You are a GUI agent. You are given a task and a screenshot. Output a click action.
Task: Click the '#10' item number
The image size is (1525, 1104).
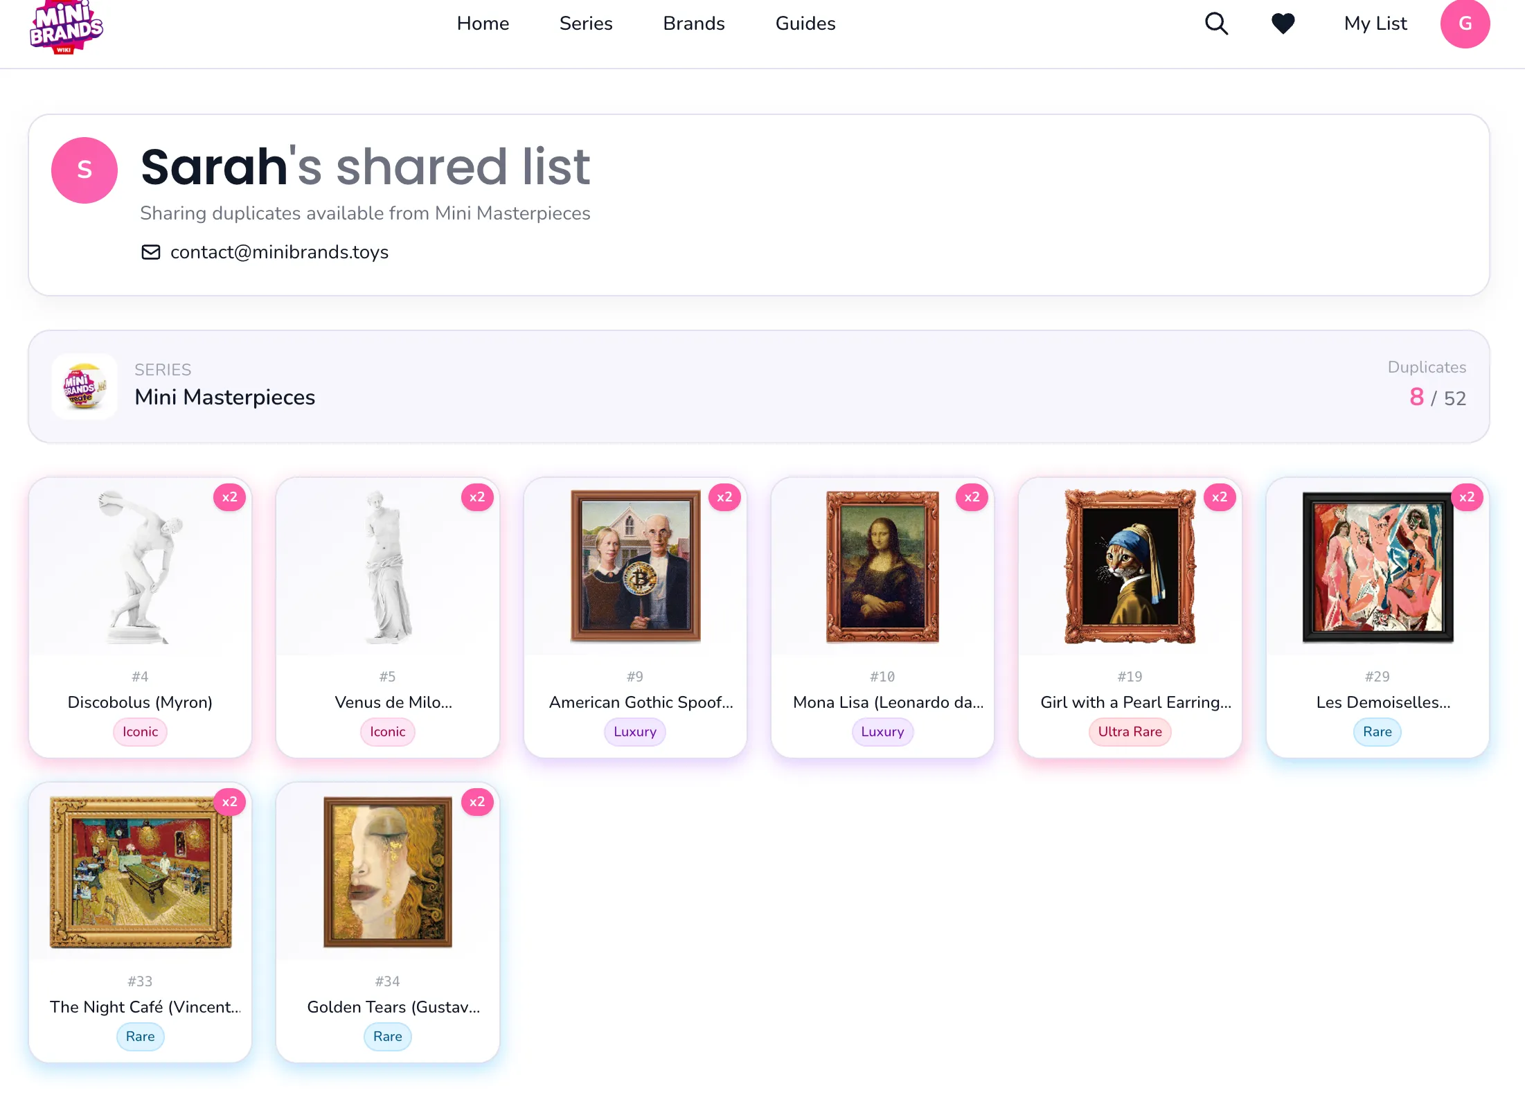click(882, 677)
